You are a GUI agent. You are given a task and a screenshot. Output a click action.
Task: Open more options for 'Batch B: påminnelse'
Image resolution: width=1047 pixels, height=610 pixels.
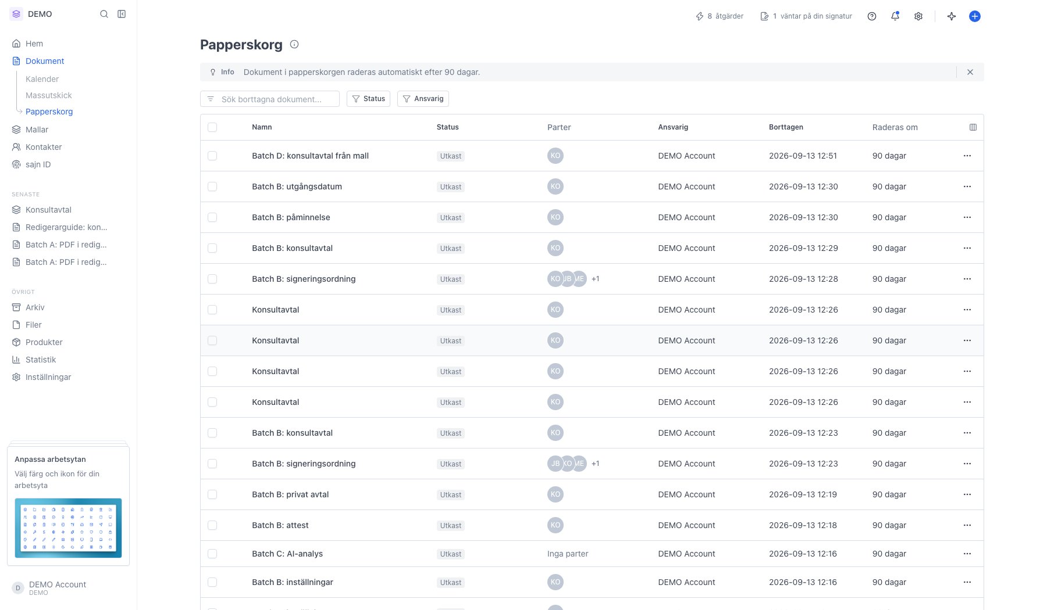[967, 217]
